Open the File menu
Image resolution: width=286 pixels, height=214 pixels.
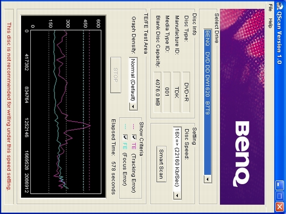pyautogui.click(x=270, y=8)
